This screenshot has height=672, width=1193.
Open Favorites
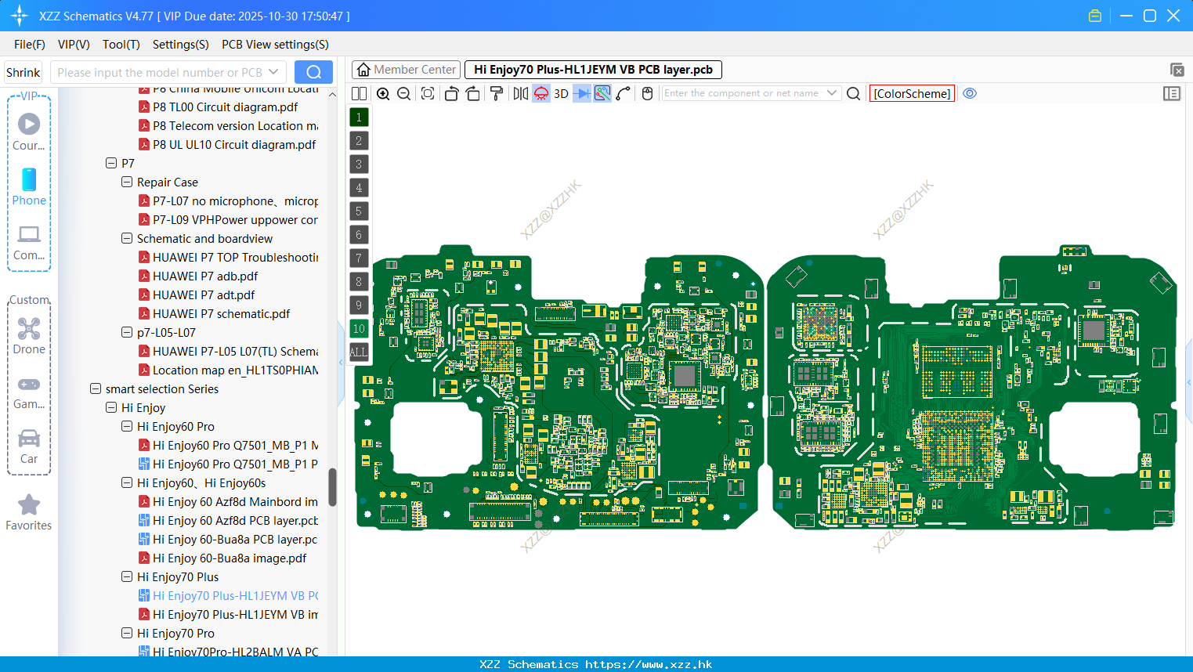click(x=29, y=512)
